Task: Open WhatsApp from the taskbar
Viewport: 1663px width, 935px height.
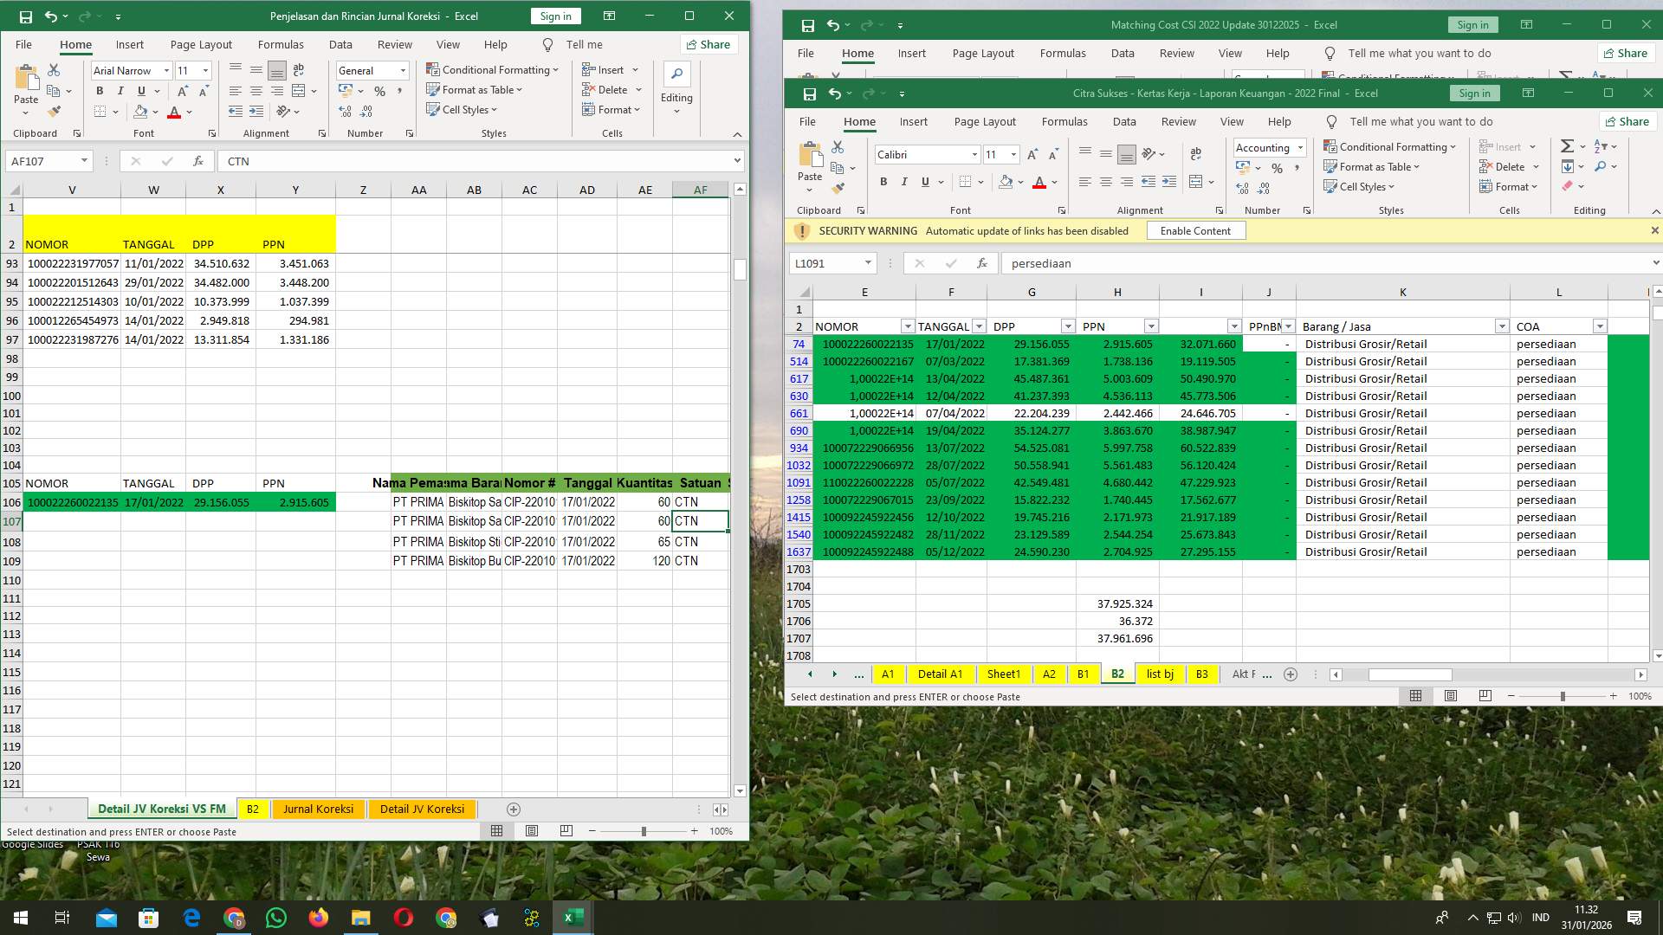Action: tap(276, 917)
